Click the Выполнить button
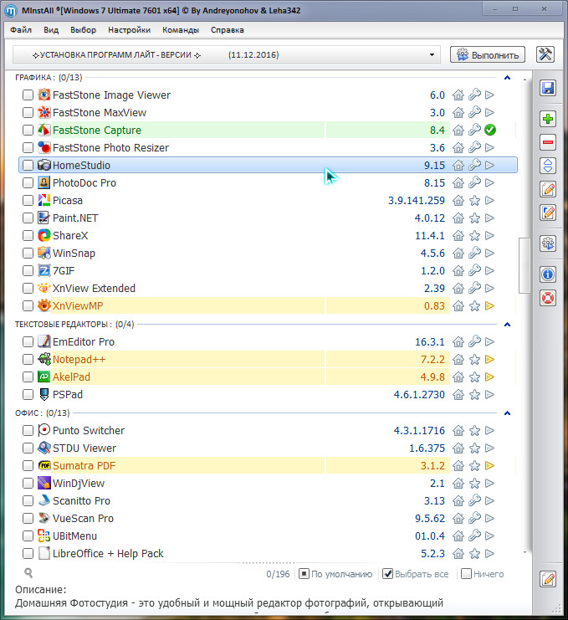The height and width of the screenshot is (620, 568). click(x=488, y=54)
